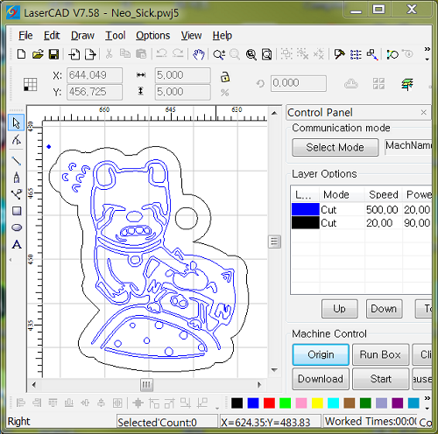
Task: Toggle the aspect ratio lock icon
Action: (x=224, y=77)
